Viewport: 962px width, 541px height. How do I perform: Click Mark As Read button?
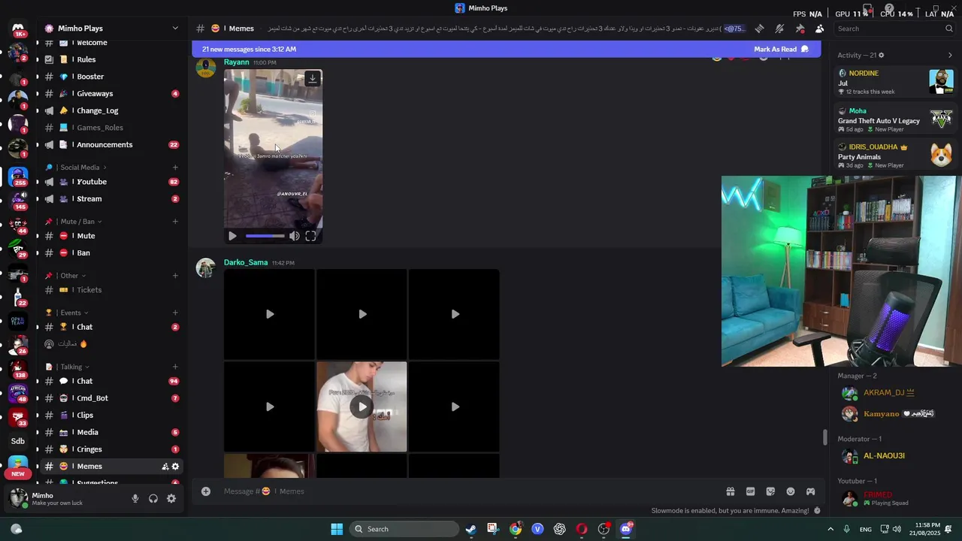782,50
